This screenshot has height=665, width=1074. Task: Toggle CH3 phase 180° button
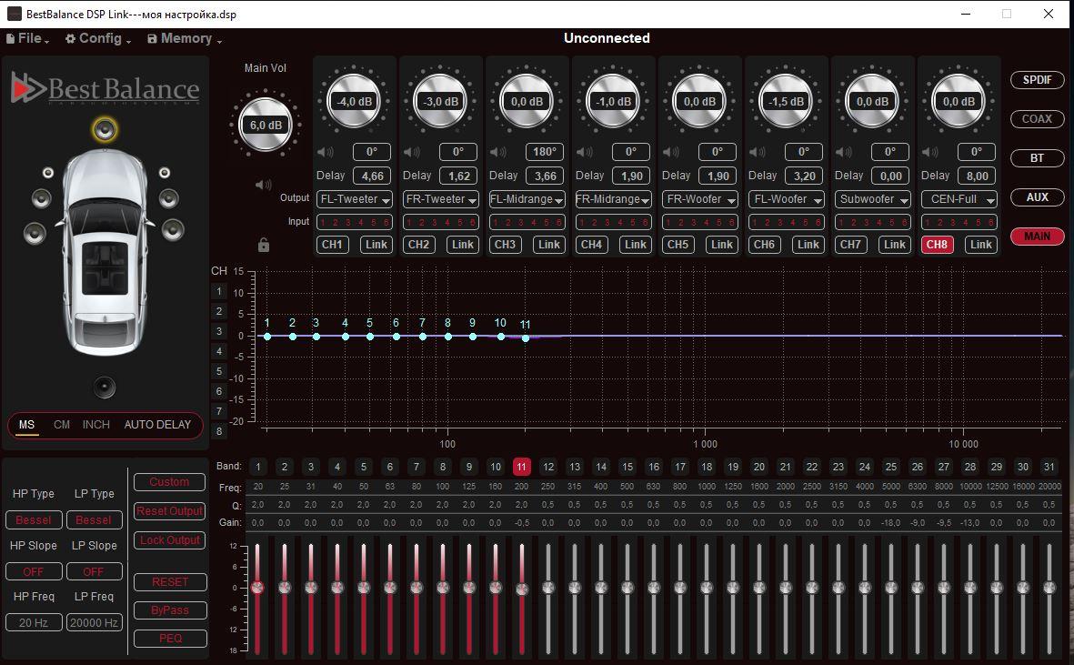(545, 151)
